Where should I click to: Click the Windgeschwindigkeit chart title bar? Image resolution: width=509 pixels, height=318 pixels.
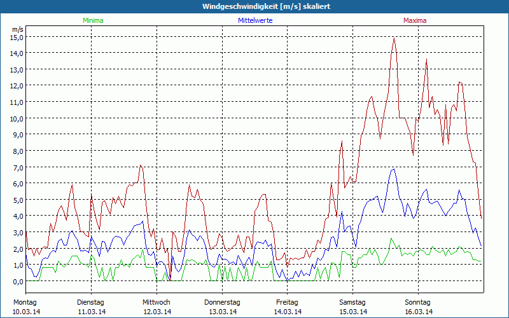click(x=254, y=6)
